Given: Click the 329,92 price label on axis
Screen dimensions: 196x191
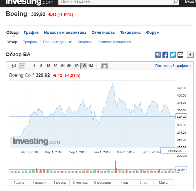Looking at the screenshot, I should pyautogui.click(x=181, y=117).
